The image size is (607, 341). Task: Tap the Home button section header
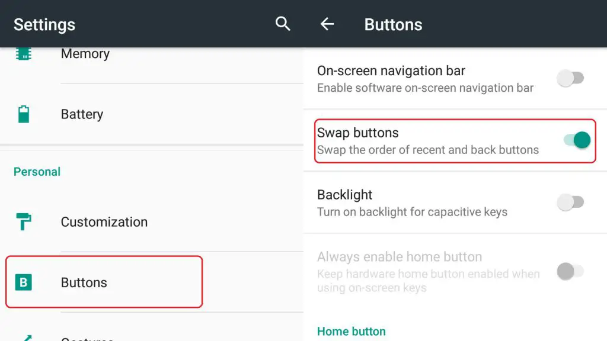(x=351, y=332)
